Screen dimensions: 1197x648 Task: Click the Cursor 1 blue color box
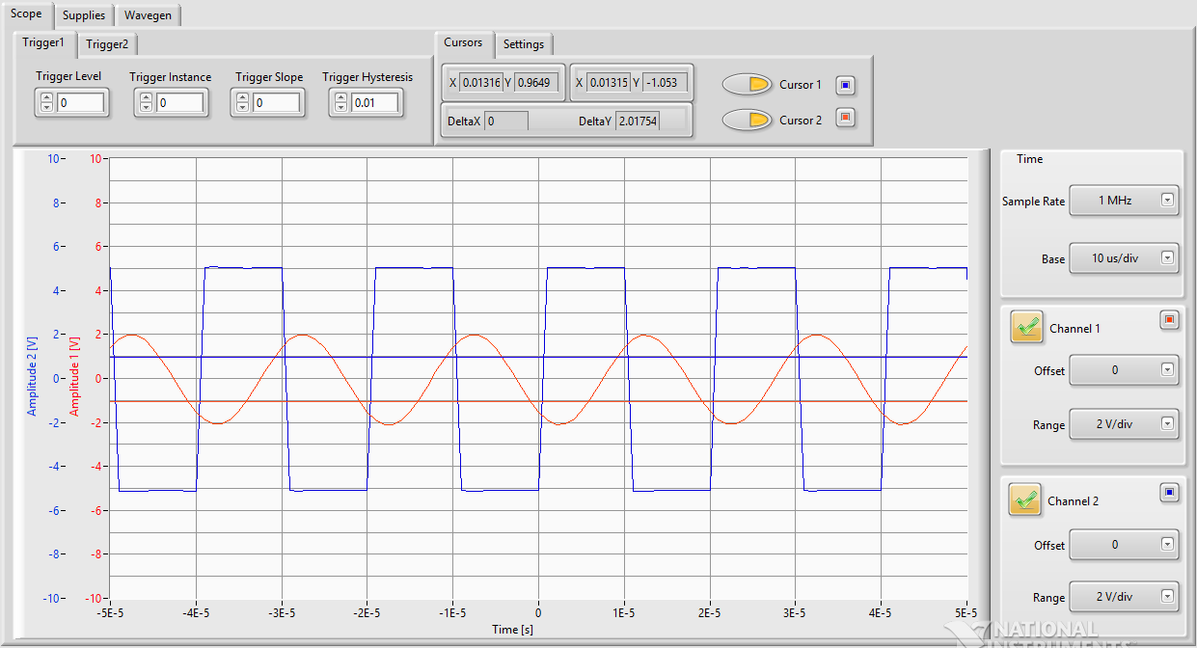pos(845,85)
